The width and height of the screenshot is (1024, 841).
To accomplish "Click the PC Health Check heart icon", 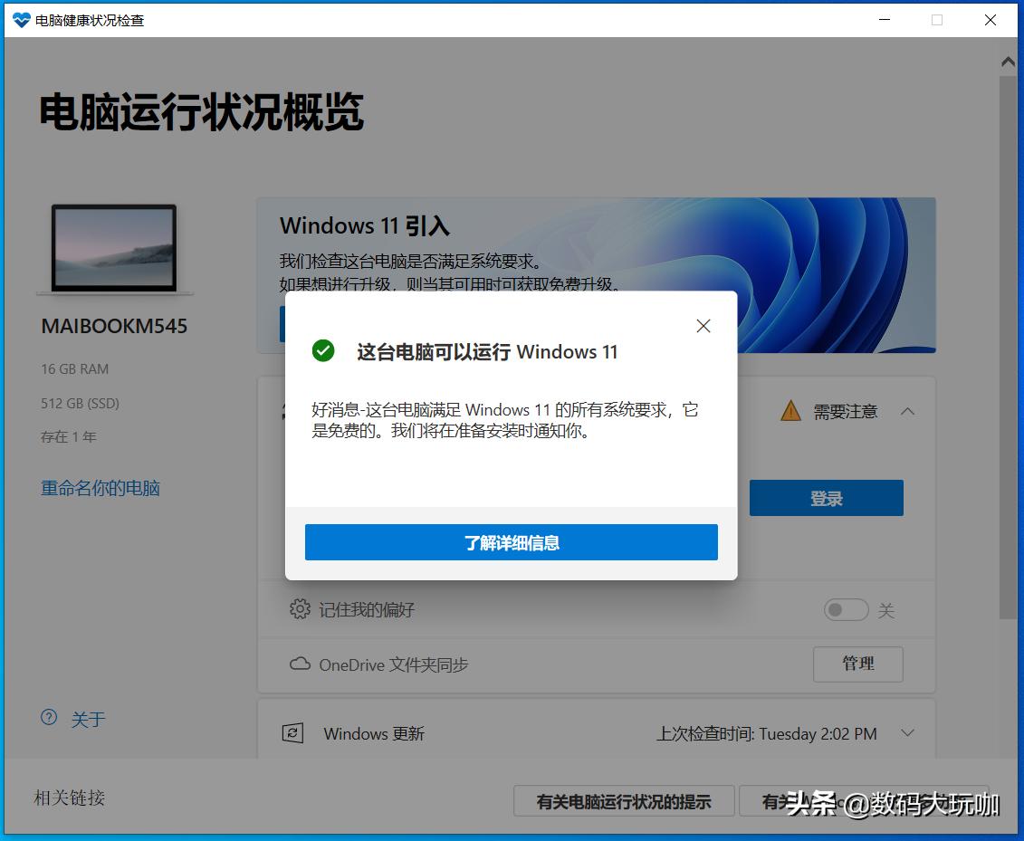I will pyautogui.click(x=21, y=20).
